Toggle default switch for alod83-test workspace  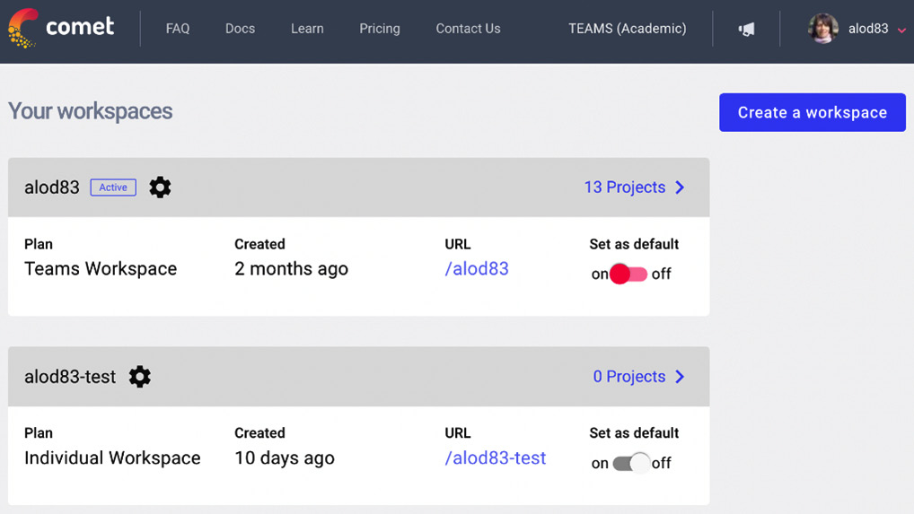coord(631,463)
